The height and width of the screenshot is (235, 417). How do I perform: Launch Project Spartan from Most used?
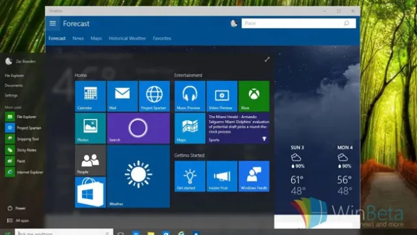(24, 128)
